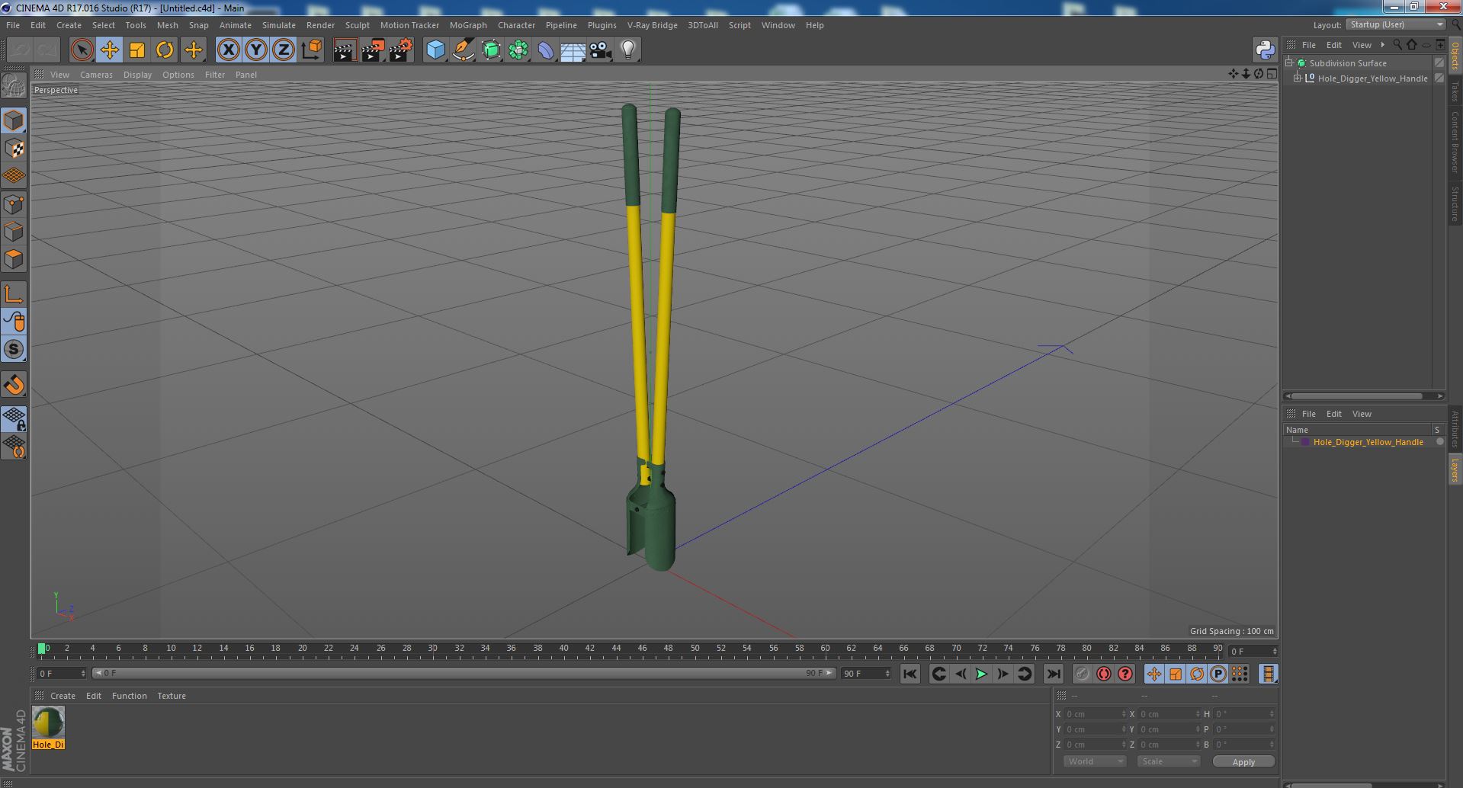Toggle Tweak mode icon
This screenshot has width=1463, height=788.
click(14, 322)
